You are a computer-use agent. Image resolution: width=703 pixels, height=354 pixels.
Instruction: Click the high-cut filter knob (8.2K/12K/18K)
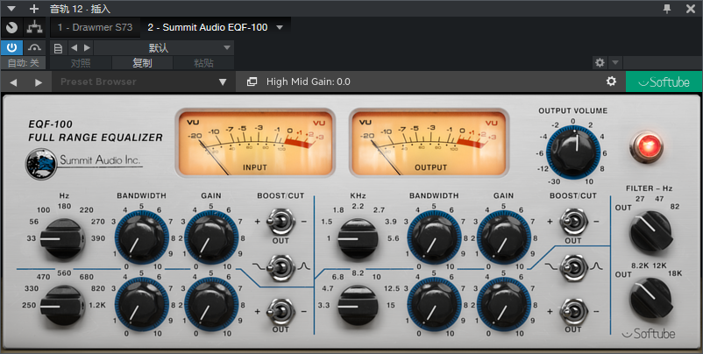click(651, 298)
